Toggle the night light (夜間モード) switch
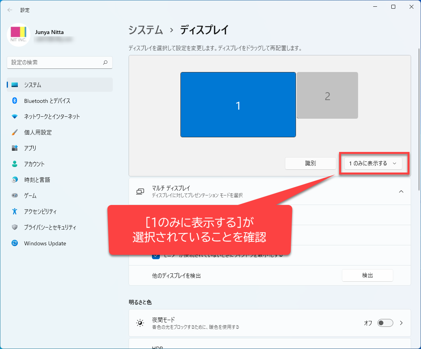Viewport: 421px width, 349px height. [385, 323]
